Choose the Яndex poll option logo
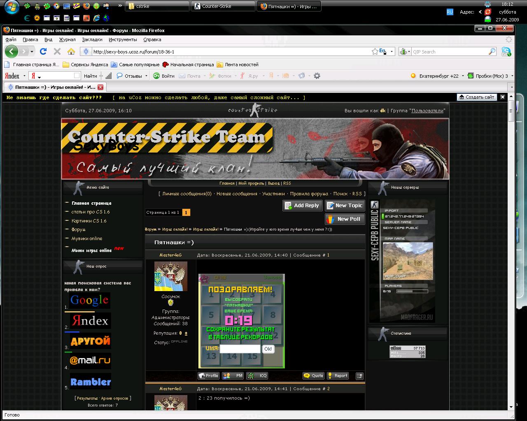 click(90, 321)
